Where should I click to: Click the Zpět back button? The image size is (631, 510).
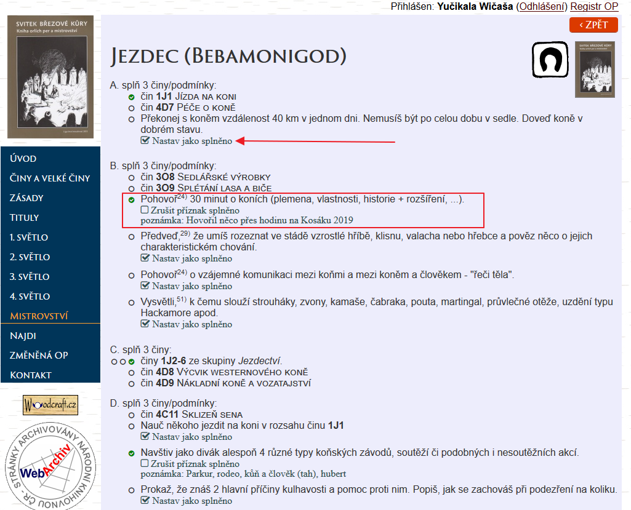click(x=593, y=25)
